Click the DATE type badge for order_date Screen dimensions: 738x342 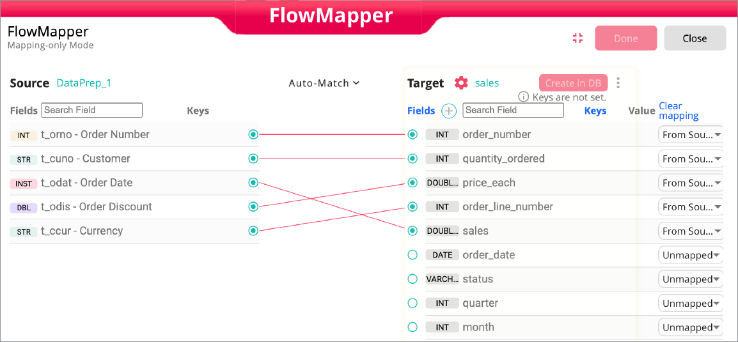tap(443, 255)
